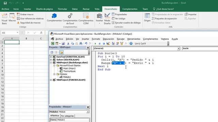218x122 pixels.
Task: Open the Visual Basic editor from the ribbon
Action: coord(4,19)
